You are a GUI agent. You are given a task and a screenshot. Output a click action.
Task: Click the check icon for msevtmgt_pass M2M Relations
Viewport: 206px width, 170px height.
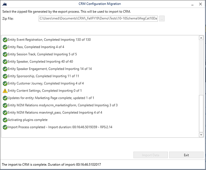pyautogui.click(x=5, y=113)
